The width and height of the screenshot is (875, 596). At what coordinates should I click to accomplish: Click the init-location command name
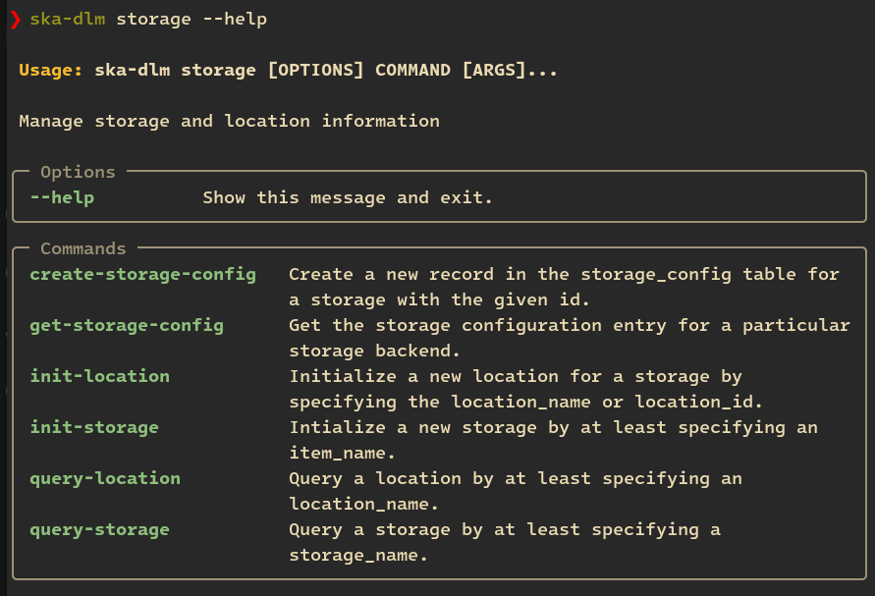[100, 376]
